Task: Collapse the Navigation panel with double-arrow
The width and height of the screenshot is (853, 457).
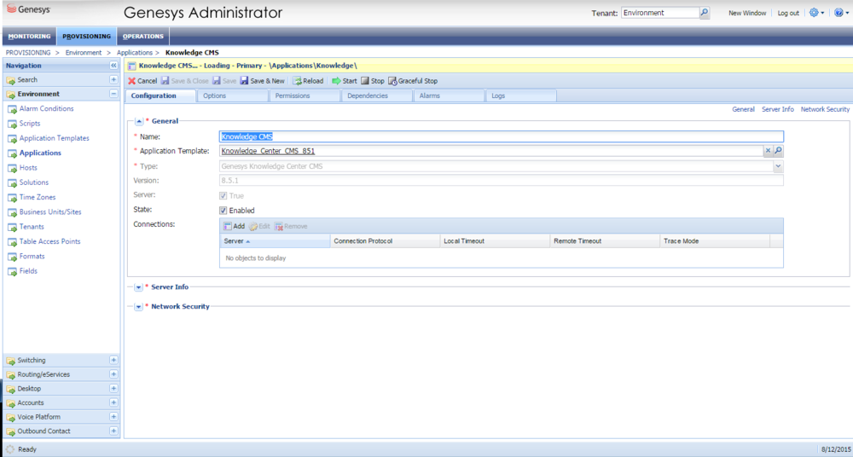Action: pyautogui.click(x=113, y=66)
